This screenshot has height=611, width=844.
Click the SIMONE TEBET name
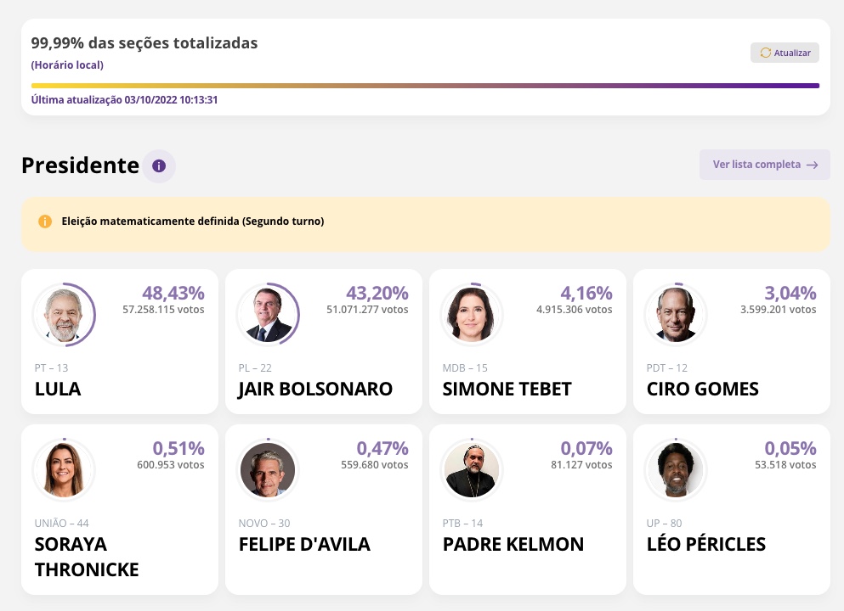507,390
